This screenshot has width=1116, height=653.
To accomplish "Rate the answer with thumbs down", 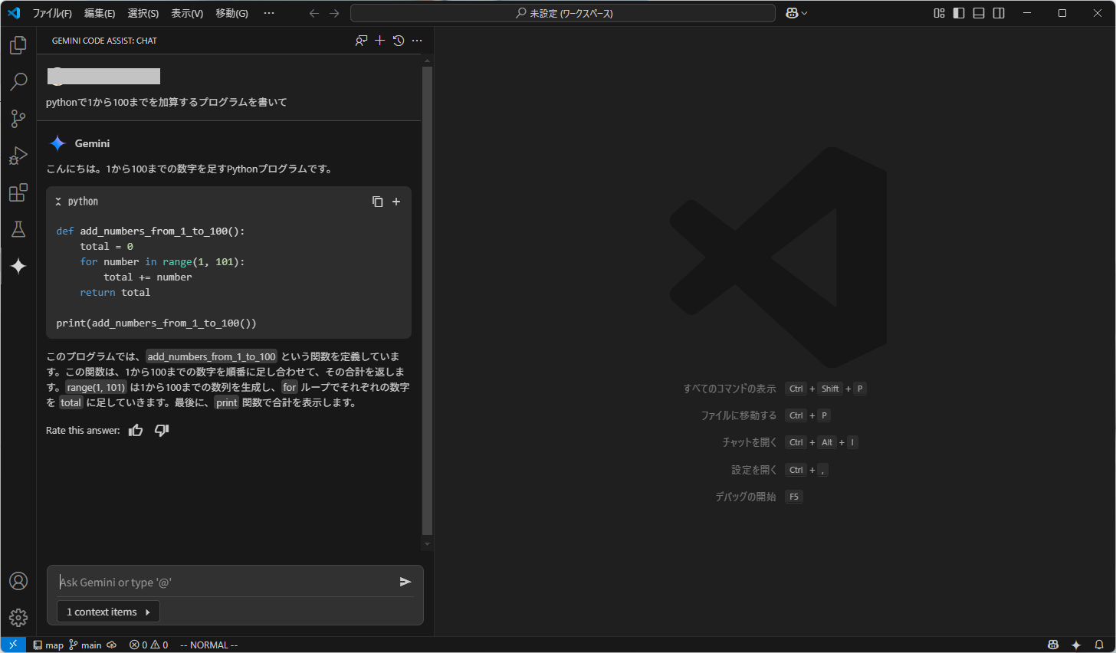I will tap(161, 430).
